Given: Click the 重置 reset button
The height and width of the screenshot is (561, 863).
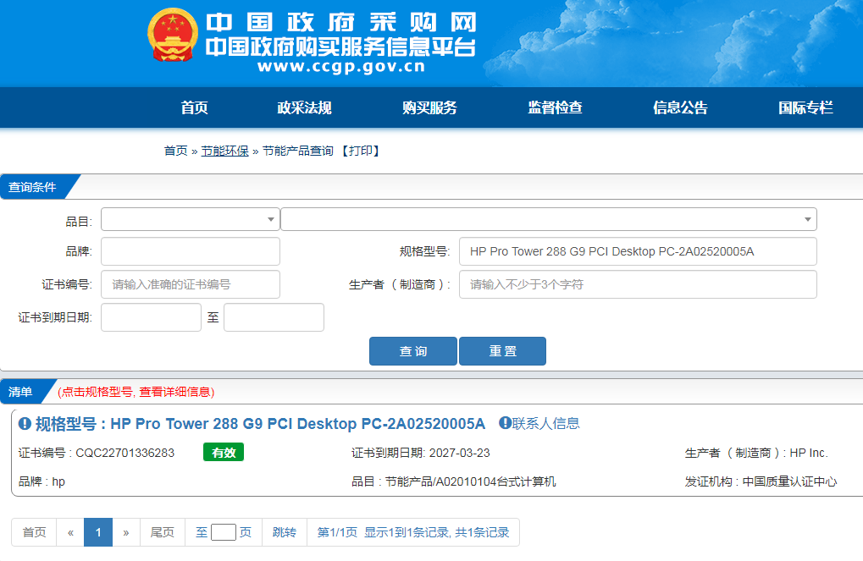Looking at the screenshot, I should click(x=502, y=351).
